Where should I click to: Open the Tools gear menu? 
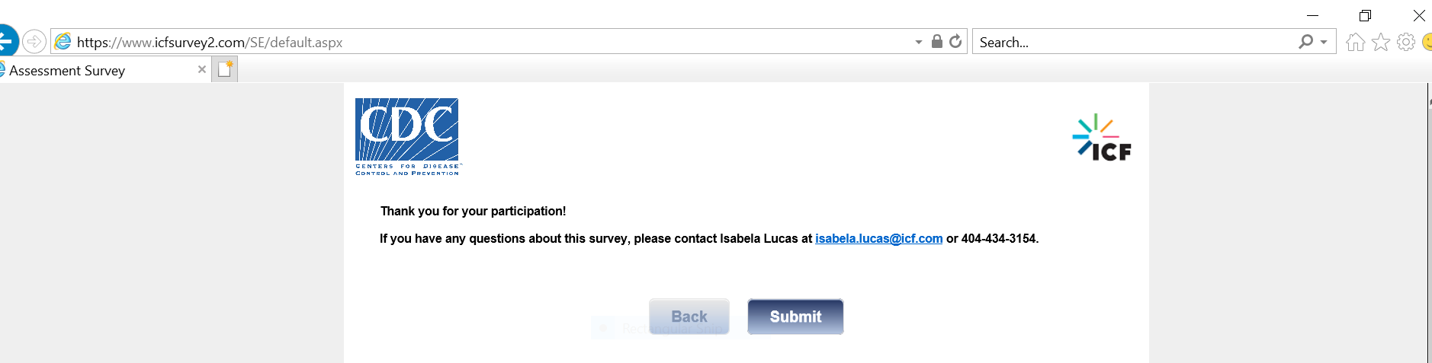[x=1406, y=42]
